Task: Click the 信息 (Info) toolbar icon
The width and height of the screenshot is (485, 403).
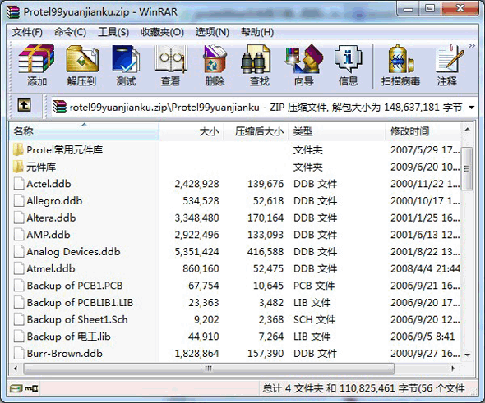Action: tap(349, 65)
